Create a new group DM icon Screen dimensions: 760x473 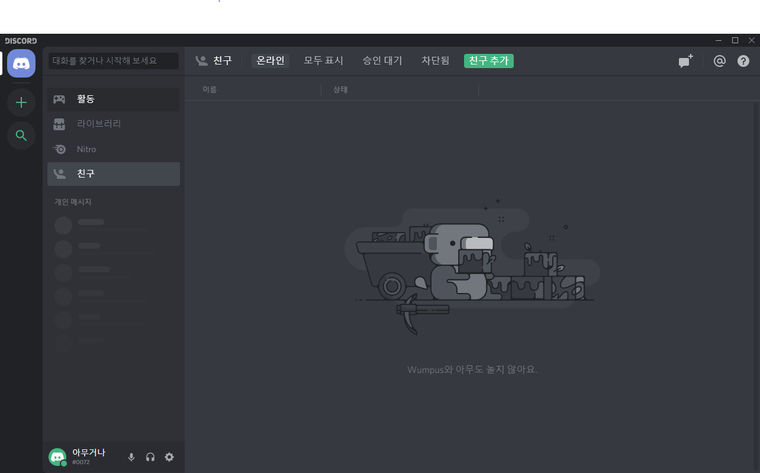685,61
